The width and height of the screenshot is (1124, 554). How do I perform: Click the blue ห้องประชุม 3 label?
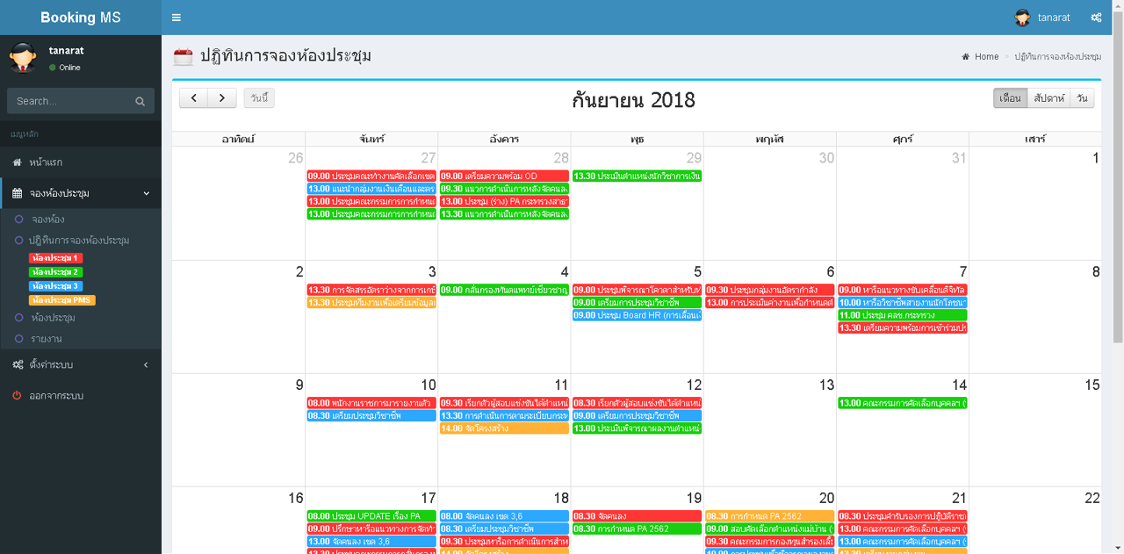56,286
